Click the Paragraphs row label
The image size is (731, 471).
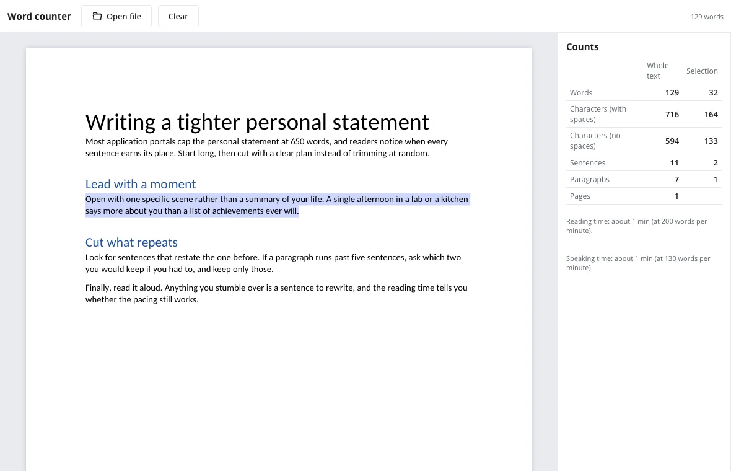589,180
